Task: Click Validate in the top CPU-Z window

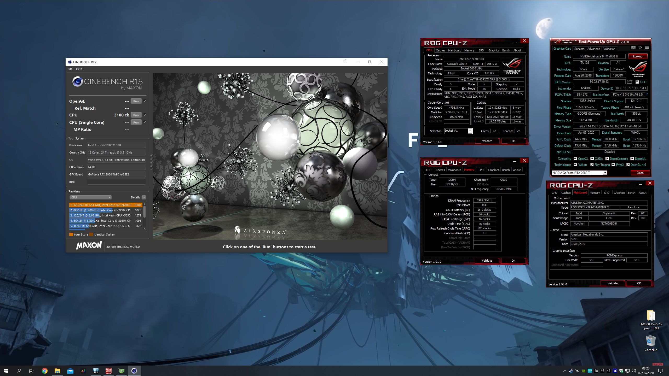Action: [x=487, y=141]
